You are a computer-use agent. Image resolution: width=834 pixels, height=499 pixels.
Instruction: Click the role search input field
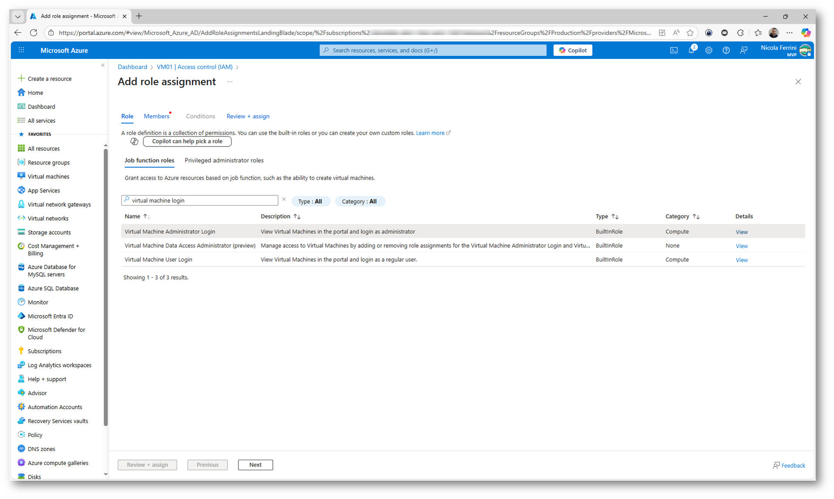(203, 201)
